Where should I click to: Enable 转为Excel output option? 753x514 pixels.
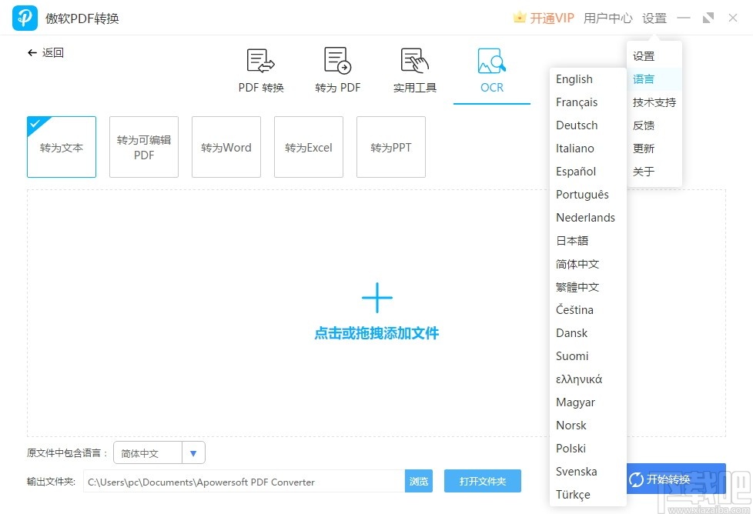tap(308, 147)
